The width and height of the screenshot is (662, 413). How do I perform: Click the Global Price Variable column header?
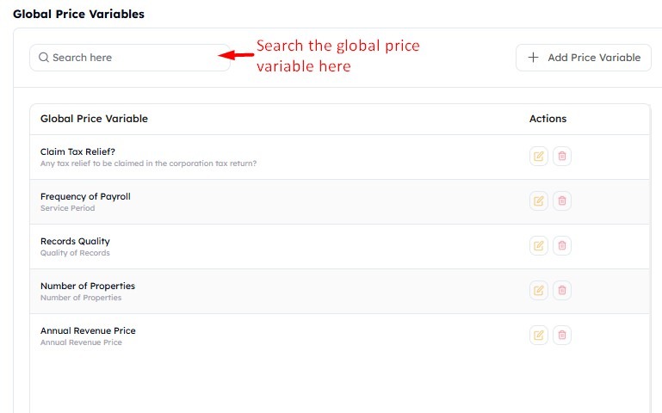click(94, 119)
